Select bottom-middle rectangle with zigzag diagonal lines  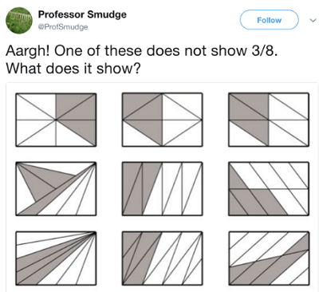pyautogui.click(x=162, y=258)
